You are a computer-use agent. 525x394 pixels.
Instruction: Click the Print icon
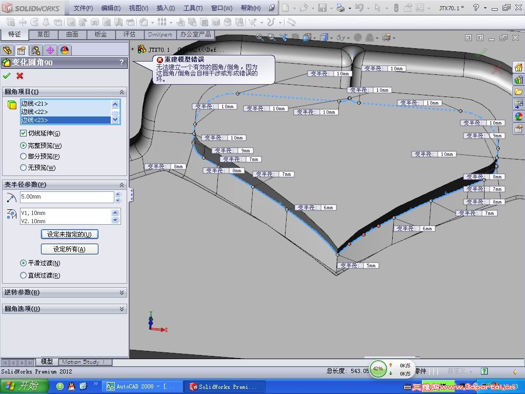tap(340, 7)
